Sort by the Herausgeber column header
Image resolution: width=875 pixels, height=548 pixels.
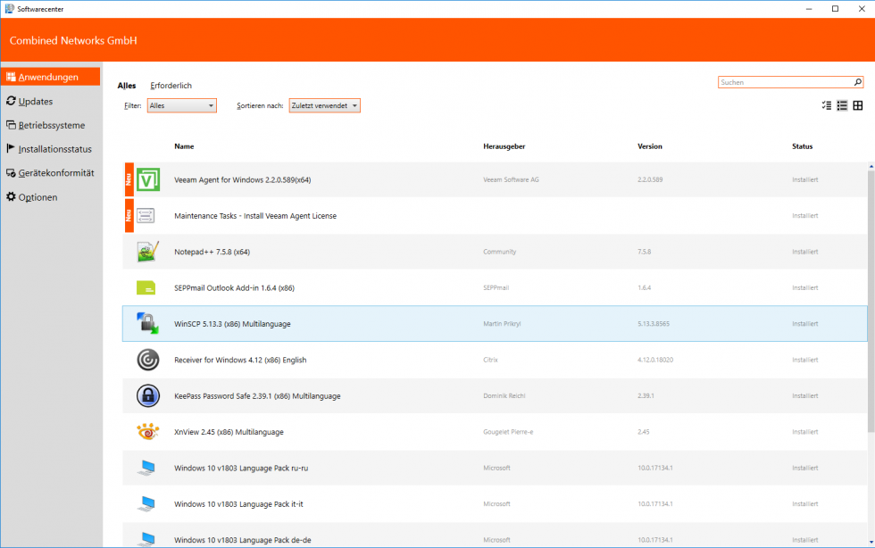coord(504,146)
